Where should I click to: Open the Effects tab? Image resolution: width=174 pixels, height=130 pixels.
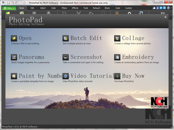pos(75,8)
